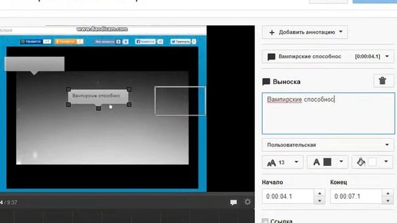This screenshot has height=223, width=397.
Task: Delete the annotation with trash icon
Action: [x=383, y=81]
